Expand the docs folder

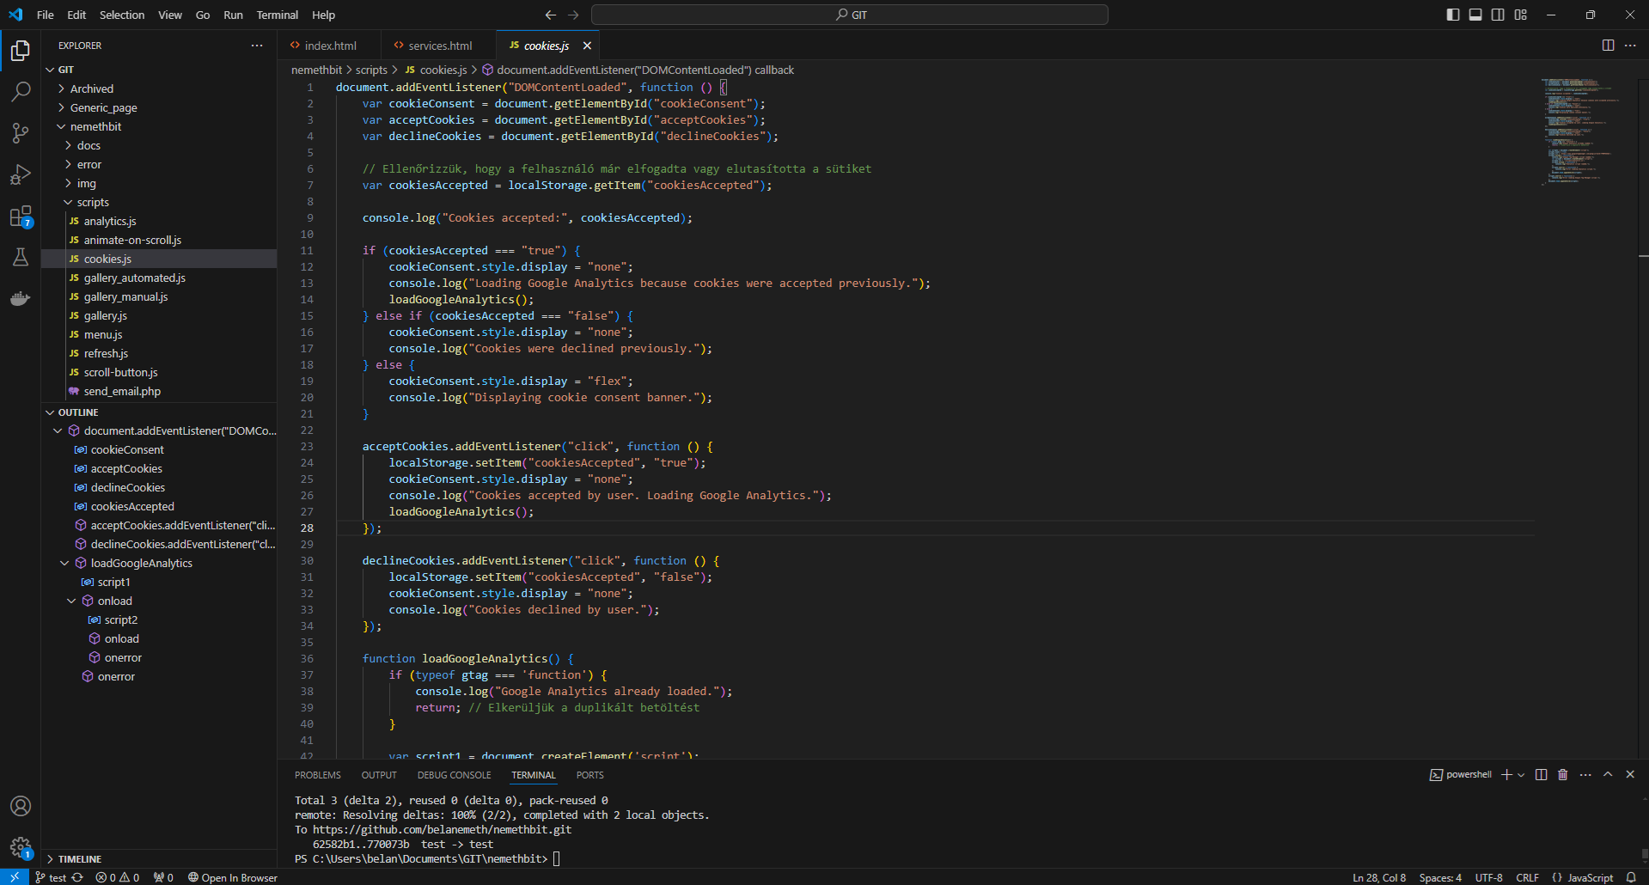[x=89, y=146]
